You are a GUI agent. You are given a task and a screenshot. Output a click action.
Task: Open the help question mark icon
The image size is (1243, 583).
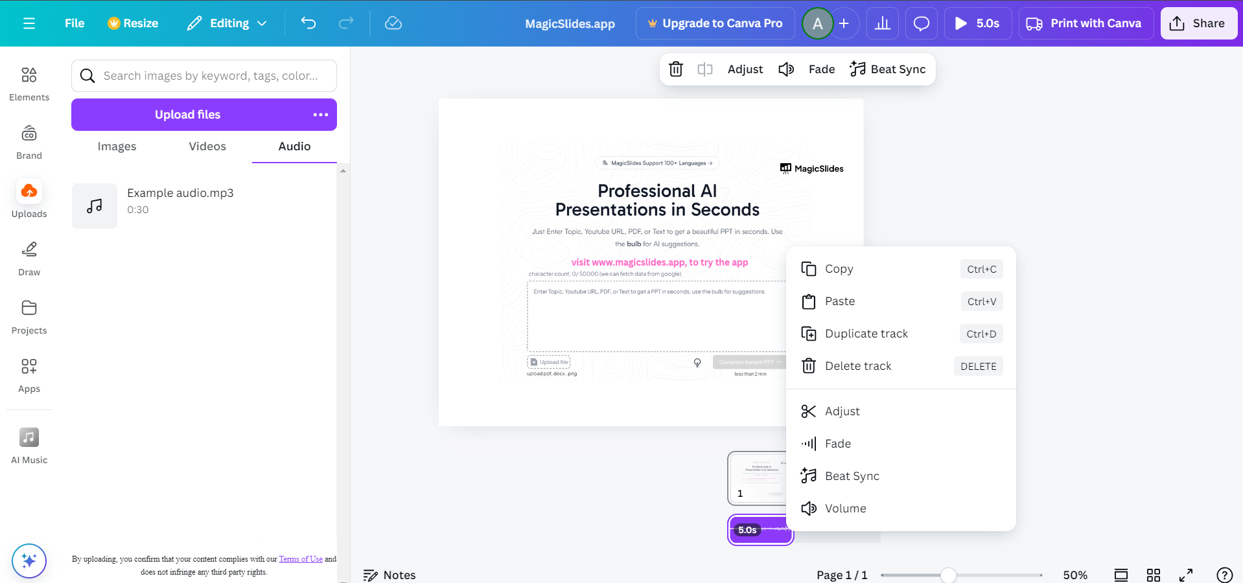(x=1224, y=575)
